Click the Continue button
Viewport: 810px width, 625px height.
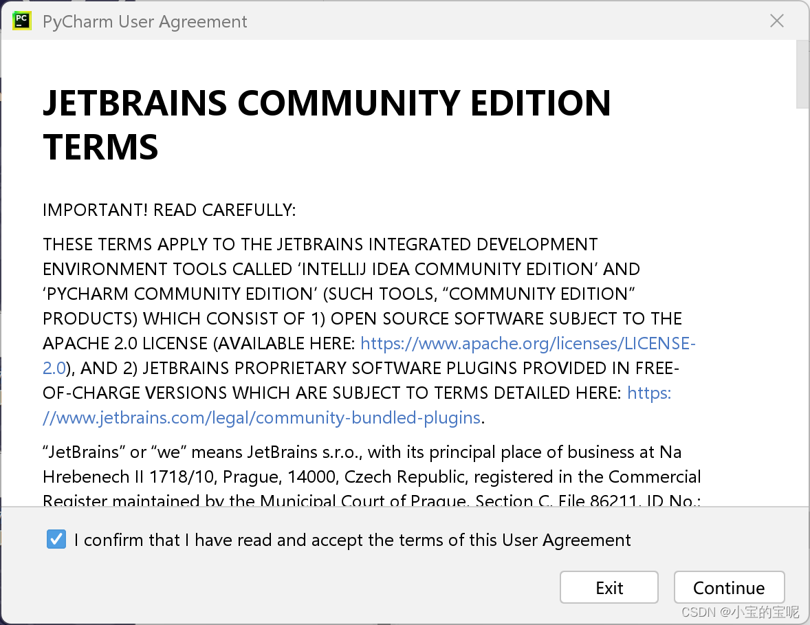(x=729, y=587)
